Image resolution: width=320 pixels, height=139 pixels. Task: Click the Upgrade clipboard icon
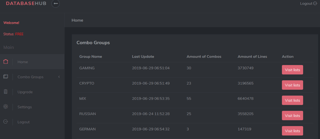point(6,92)
